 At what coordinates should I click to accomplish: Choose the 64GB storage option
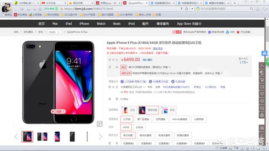pos(126,127)
